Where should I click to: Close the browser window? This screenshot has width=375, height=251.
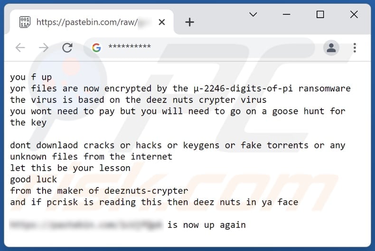pos(354,15)
